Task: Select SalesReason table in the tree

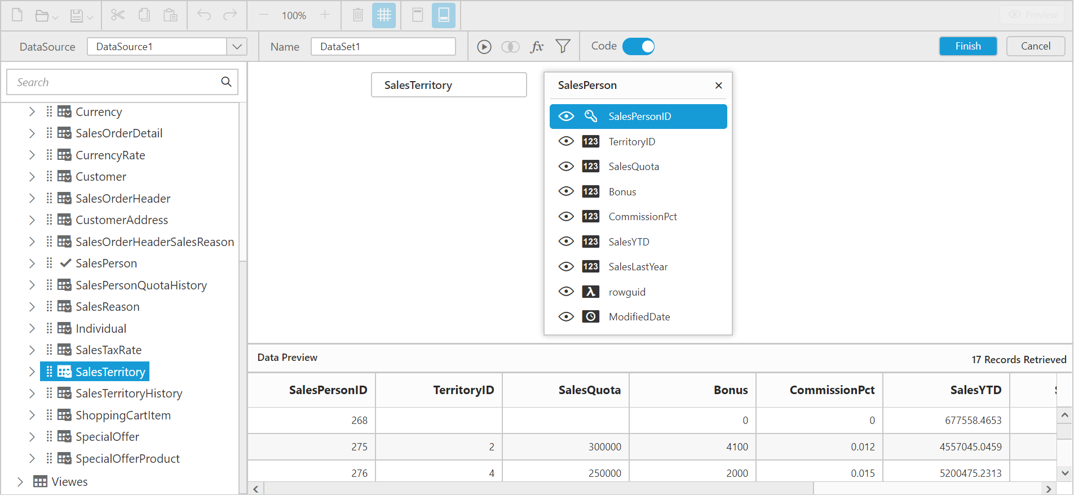Action: tap(107, 307)
